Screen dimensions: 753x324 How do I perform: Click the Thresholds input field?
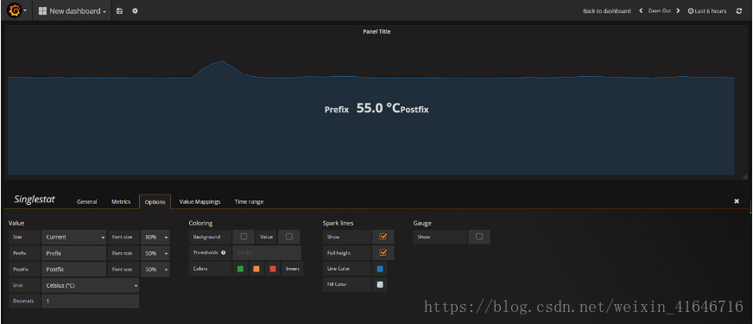click(267, 253)
